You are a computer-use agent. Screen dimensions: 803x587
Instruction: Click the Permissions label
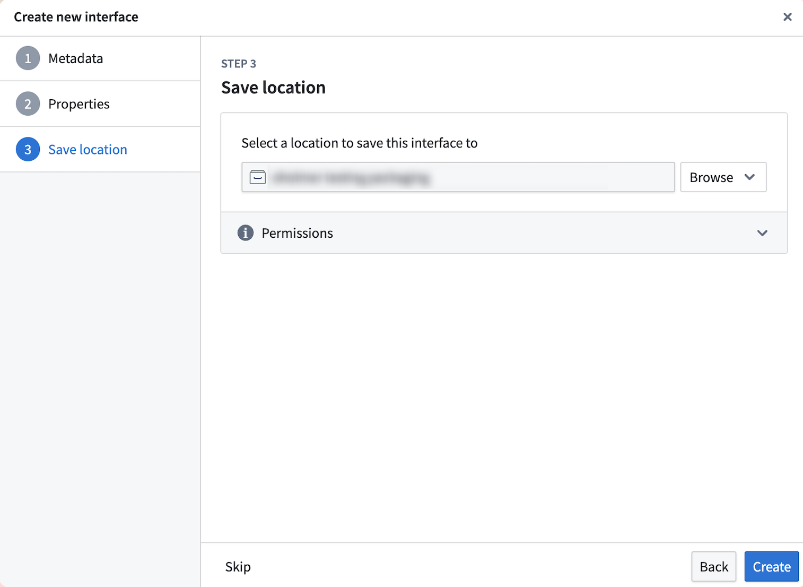tap(298, 233)
